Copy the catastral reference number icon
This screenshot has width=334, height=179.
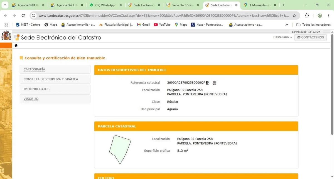208,83
